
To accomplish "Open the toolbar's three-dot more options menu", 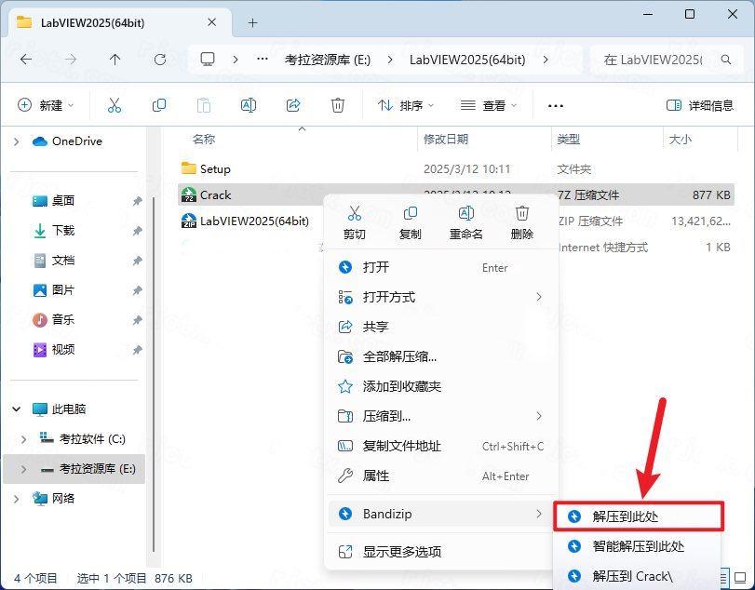I will point(555,105).
